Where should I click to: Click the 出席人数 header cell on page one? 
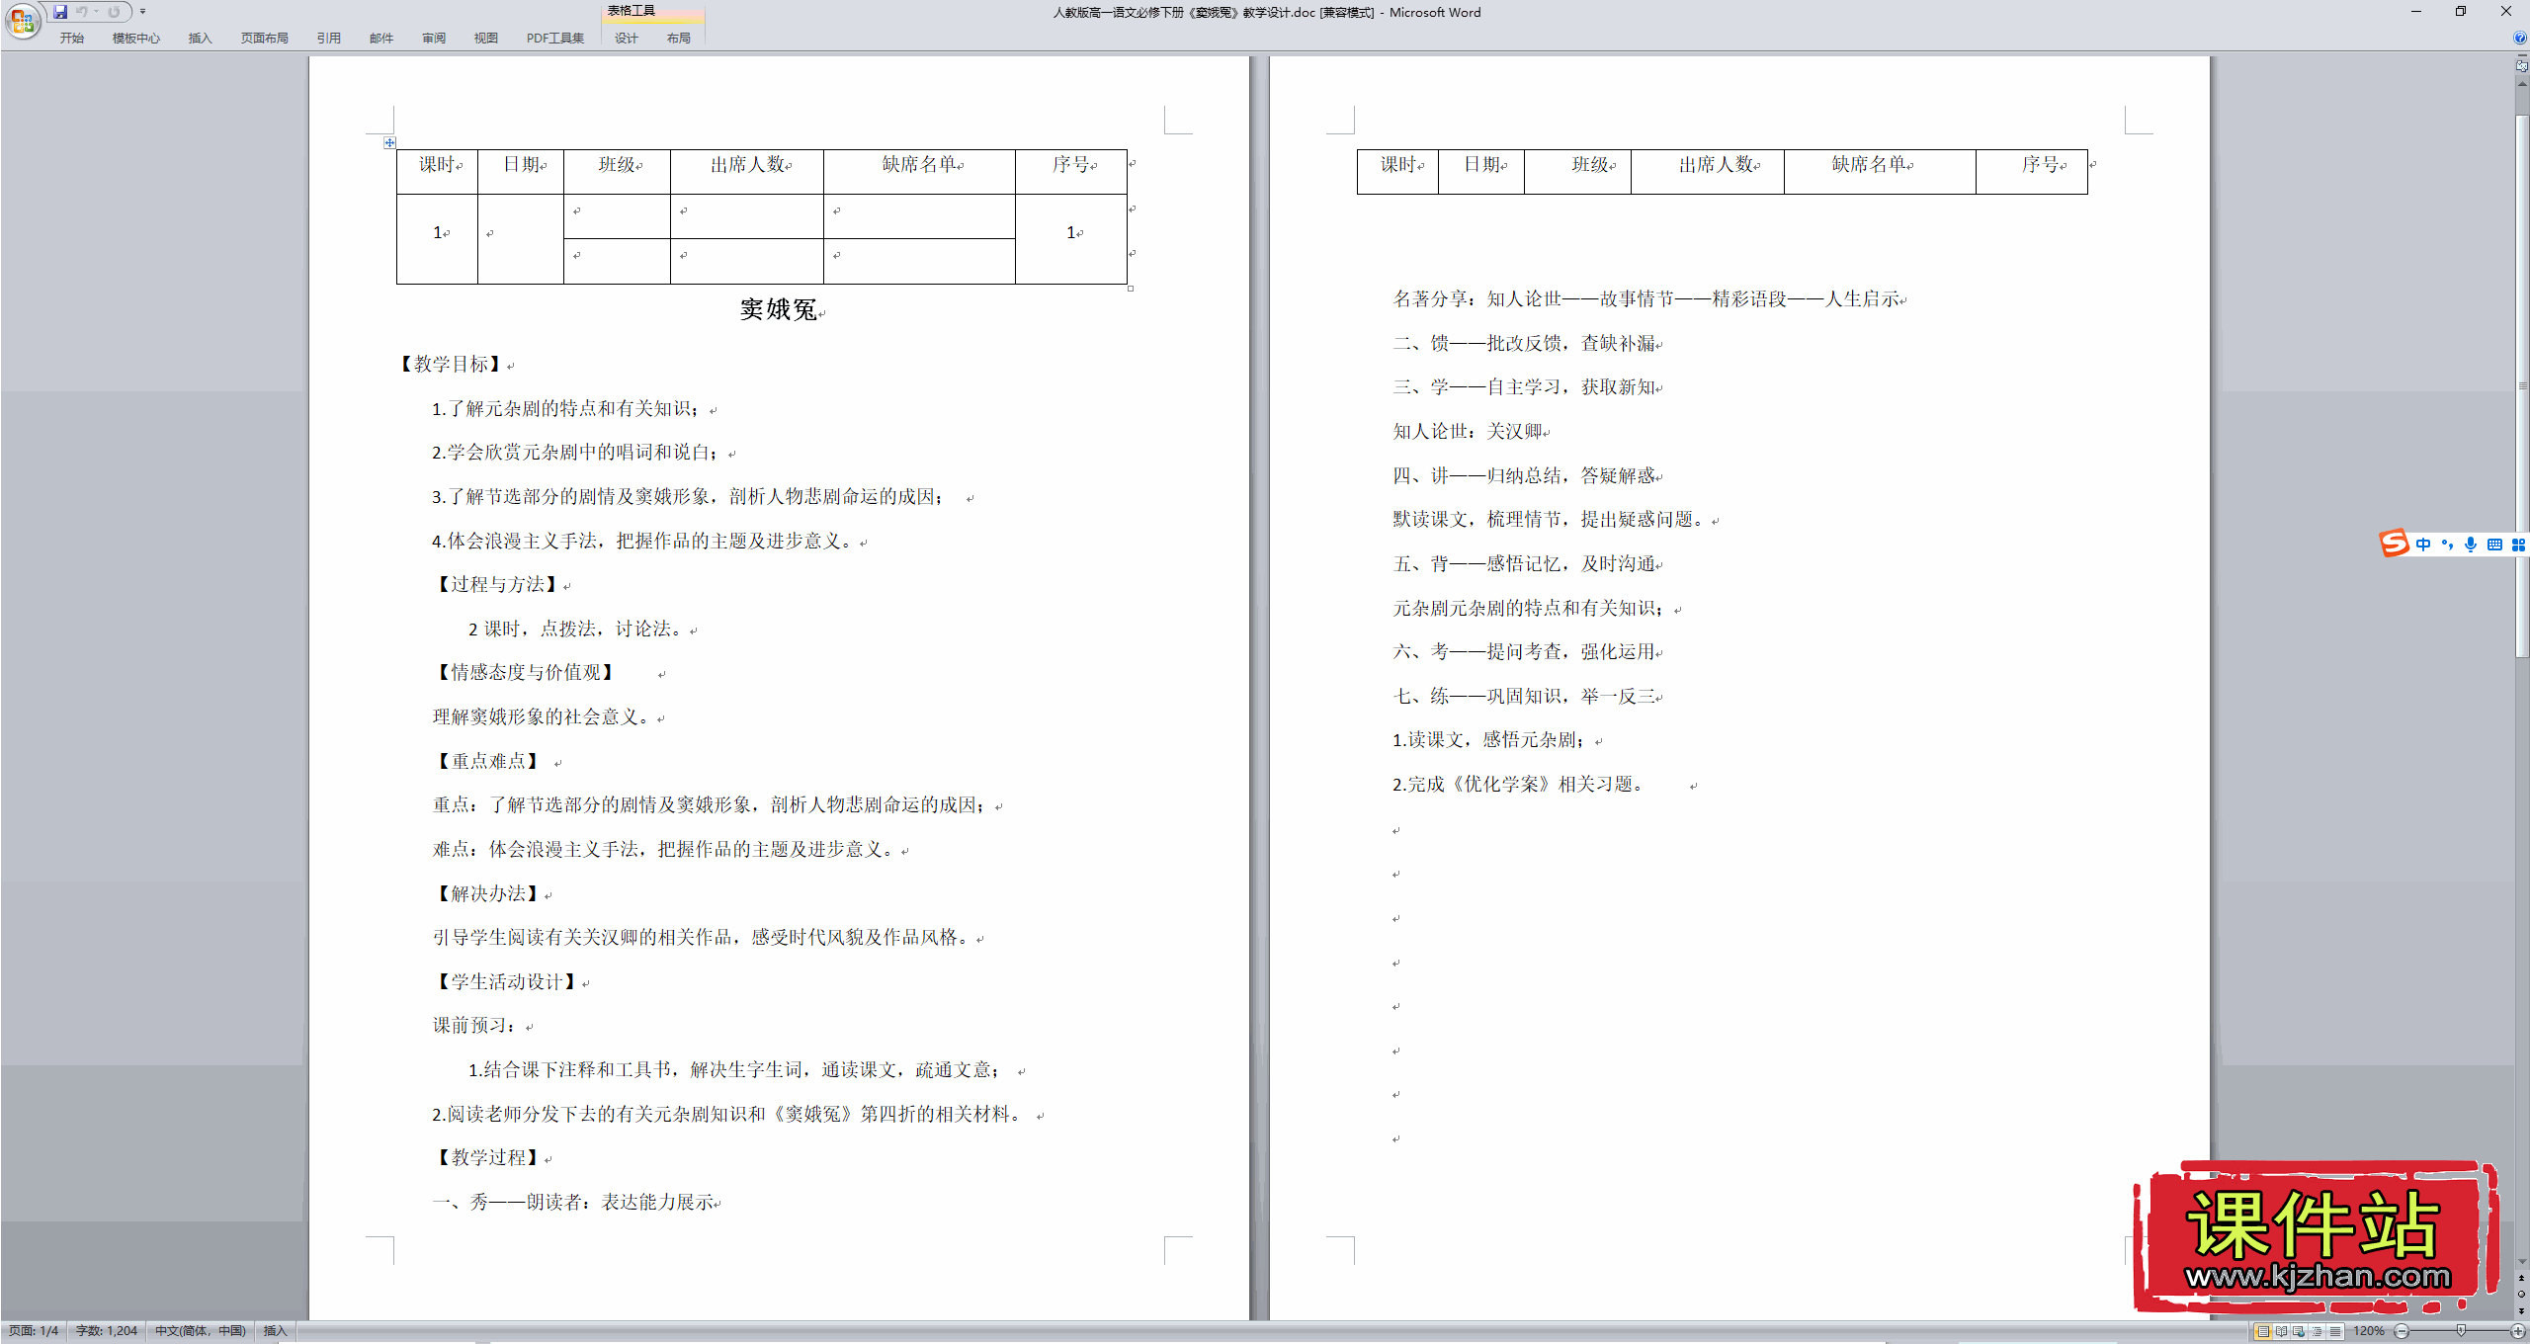click(x=747, y=172)
